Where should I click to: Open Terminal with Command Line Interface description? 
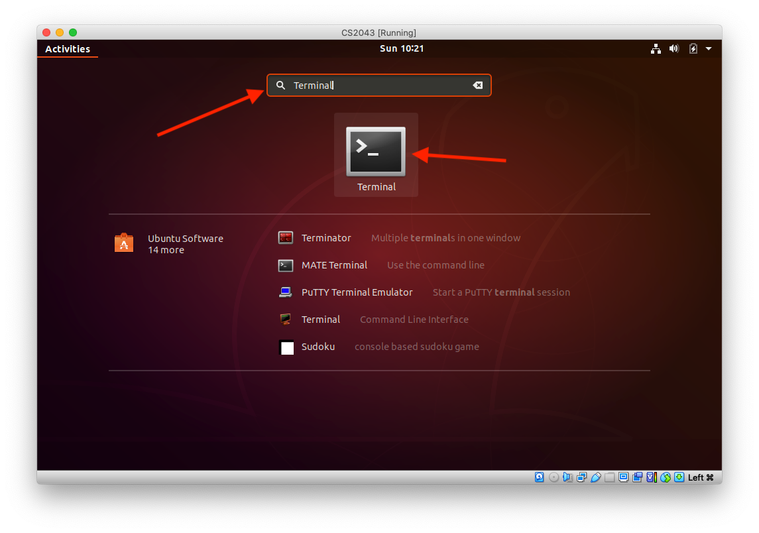tap(320, 320)
